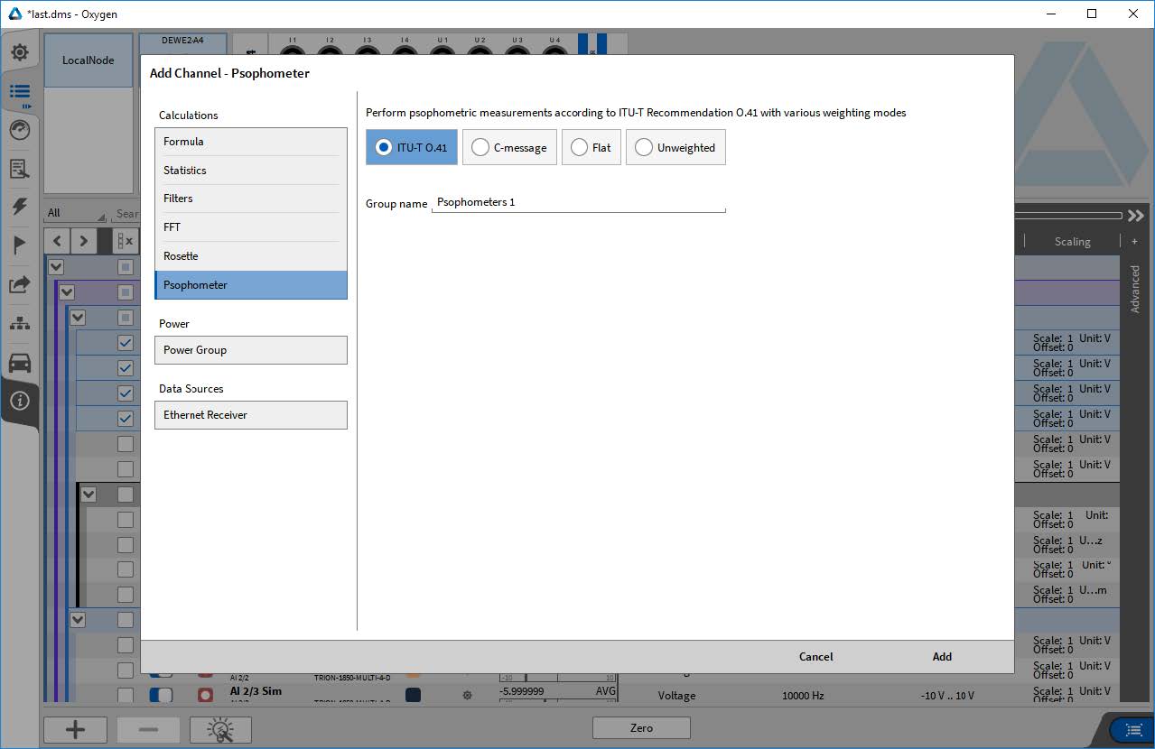1155x749 pixels.
Task: Click the plus add channel button
Action: 75,729
